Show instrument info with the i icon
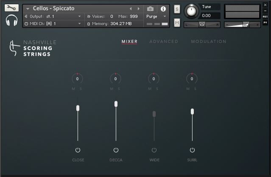271x177 pixels. [x=163, y=9]
